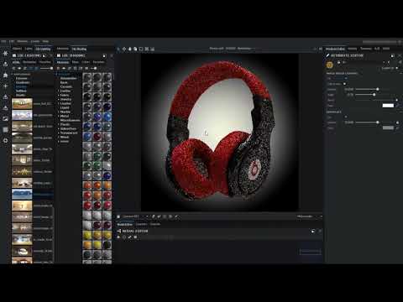Click the image icon in the left sidebar
Image resolution: width=403 pixels, height=302 pixels.
click(x=5, y=119)
